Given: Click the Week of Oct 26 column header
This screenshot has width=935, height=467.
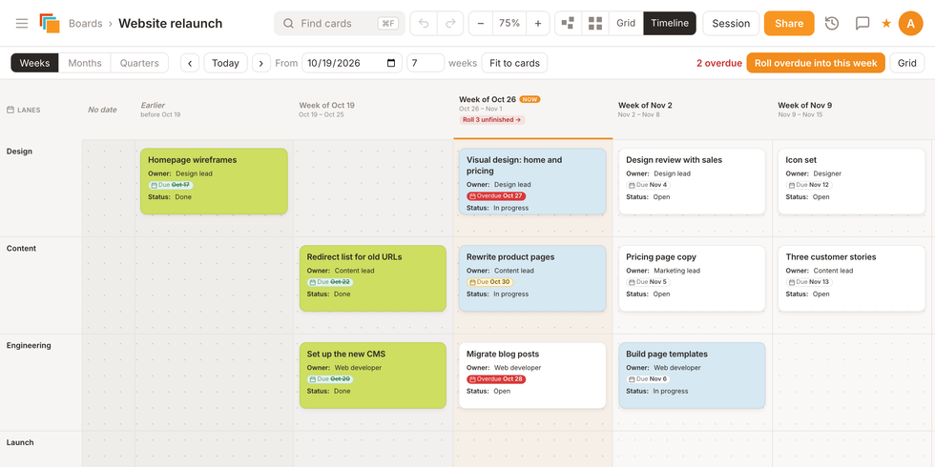Looking at the screenshot, I should [488, 99].
